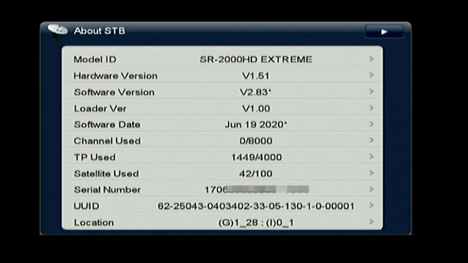
Task: Click the channel count 0/8000
Action: coord(256,141)
